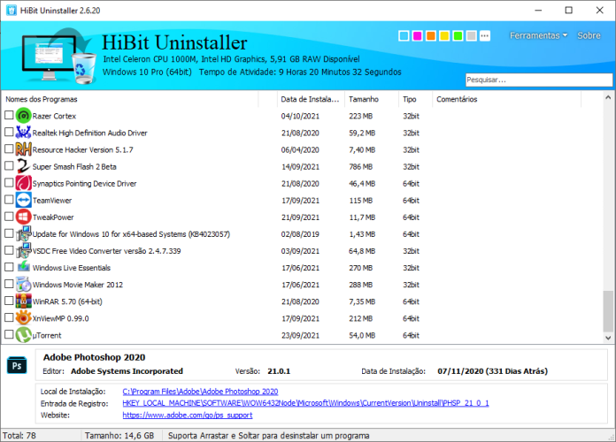Tick the TweakPower checkbox
This screenshot has height=442, width=616.
(9, 217)
